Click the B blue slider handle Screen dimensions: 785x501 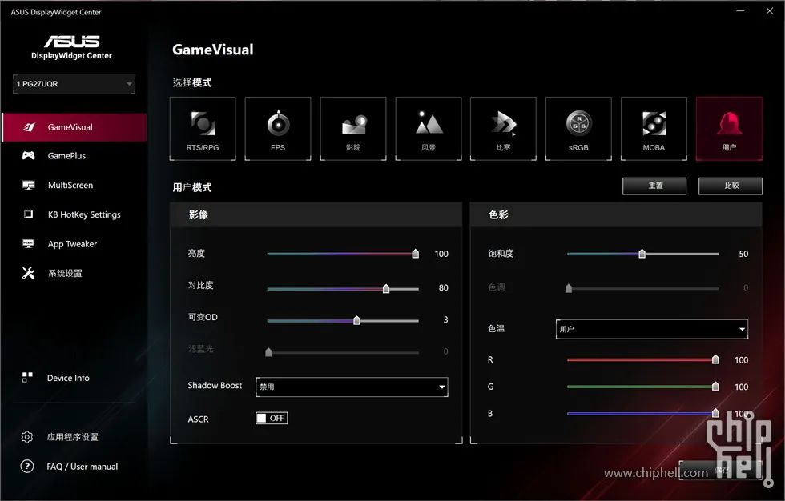tap(715, 413)
